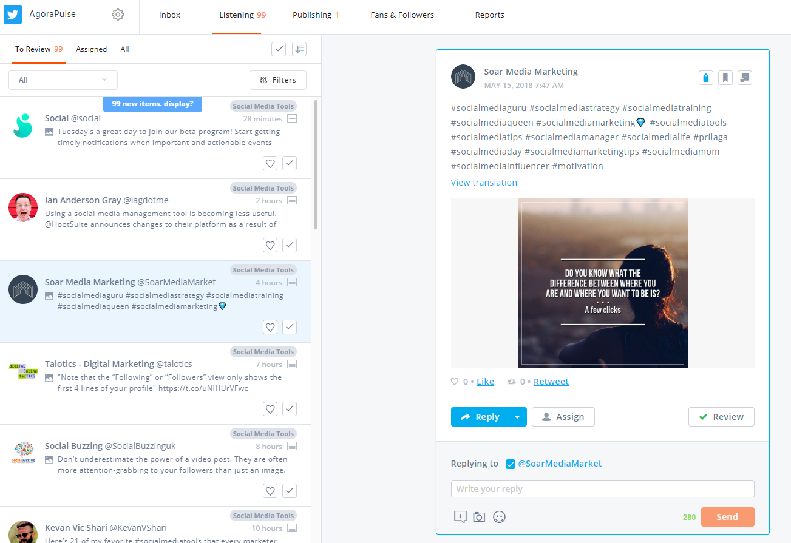Go to the Publishing tab
791x543 pixels.
(x=316, y=15)
